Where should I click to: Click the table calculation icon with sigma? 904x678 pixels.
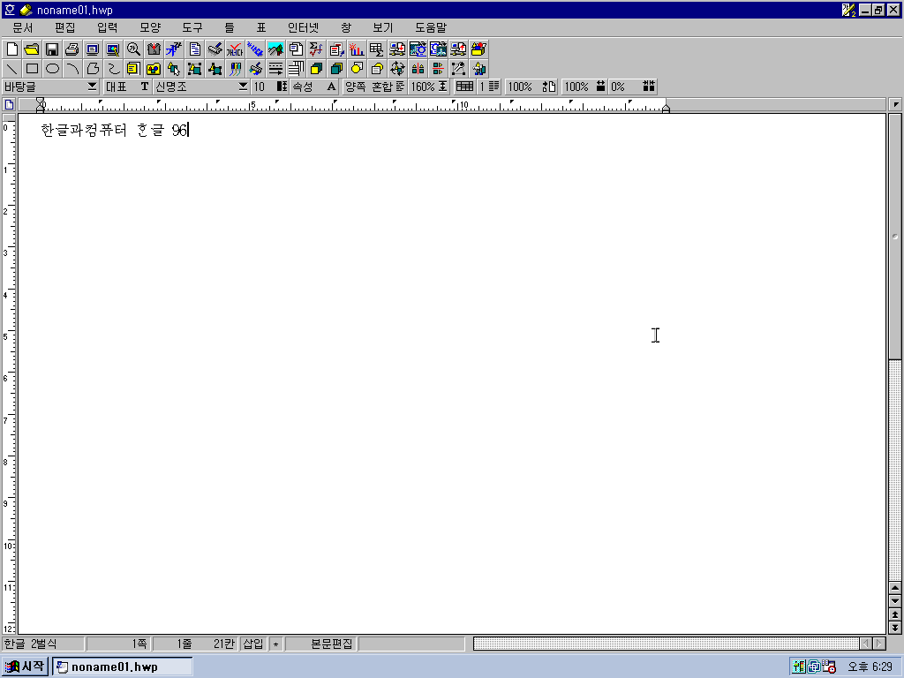pyautogui.click(x=376, y=49)
